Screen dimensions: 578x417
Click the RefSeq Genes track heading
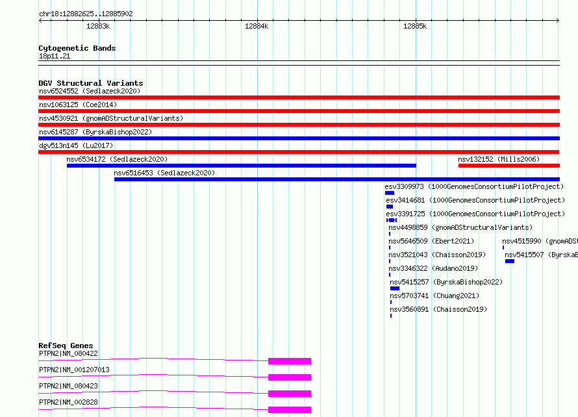click(66, 346)
